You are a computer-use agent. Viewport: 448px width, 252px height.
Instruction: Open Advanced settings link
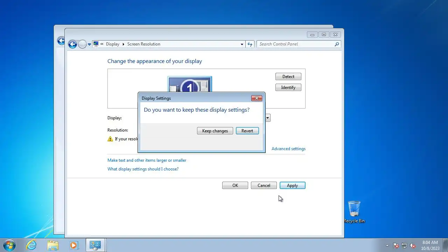(288, 149)
